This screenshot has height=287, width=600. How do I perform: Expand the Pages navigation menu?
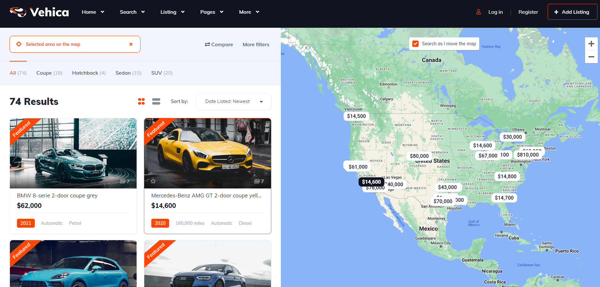click(x=212, y=12)
